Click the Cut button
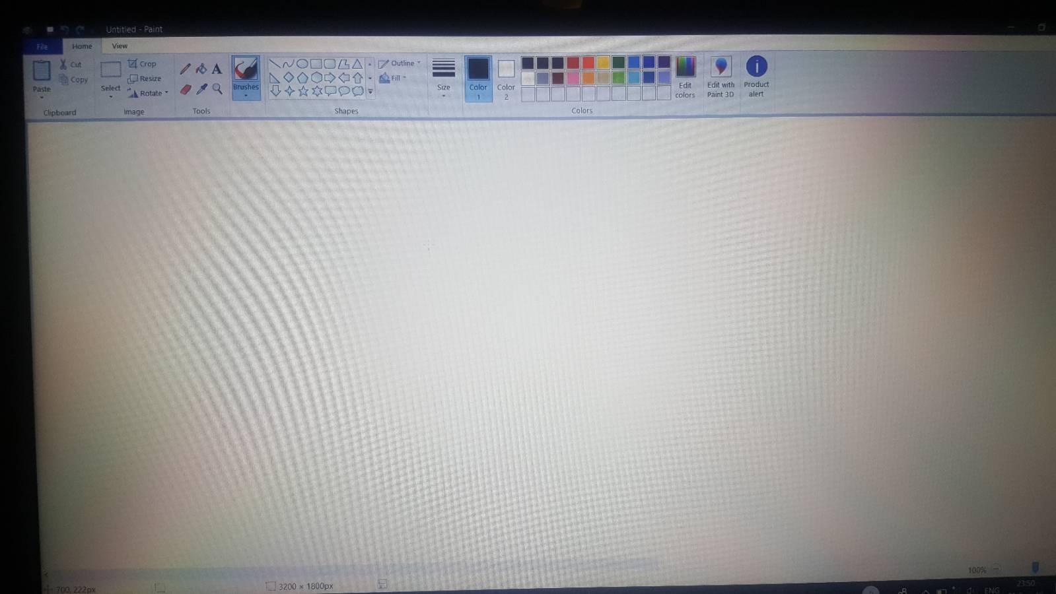 pos(71,65)
